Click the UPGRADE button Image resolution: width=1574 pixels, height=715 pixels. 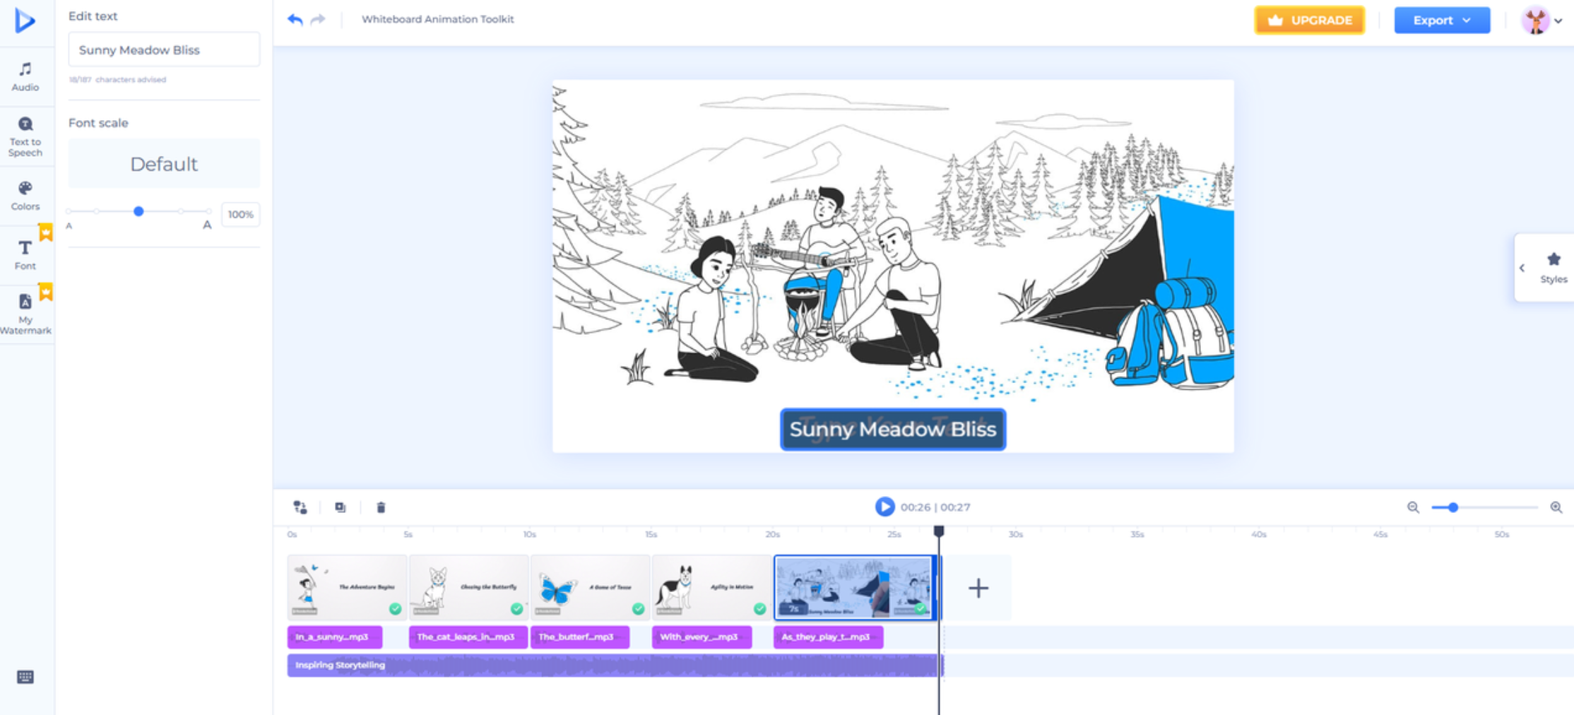click(1309, 20)
